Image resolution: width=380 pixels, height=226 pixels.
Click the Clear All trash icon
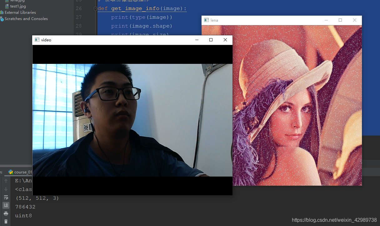[6, 222]
